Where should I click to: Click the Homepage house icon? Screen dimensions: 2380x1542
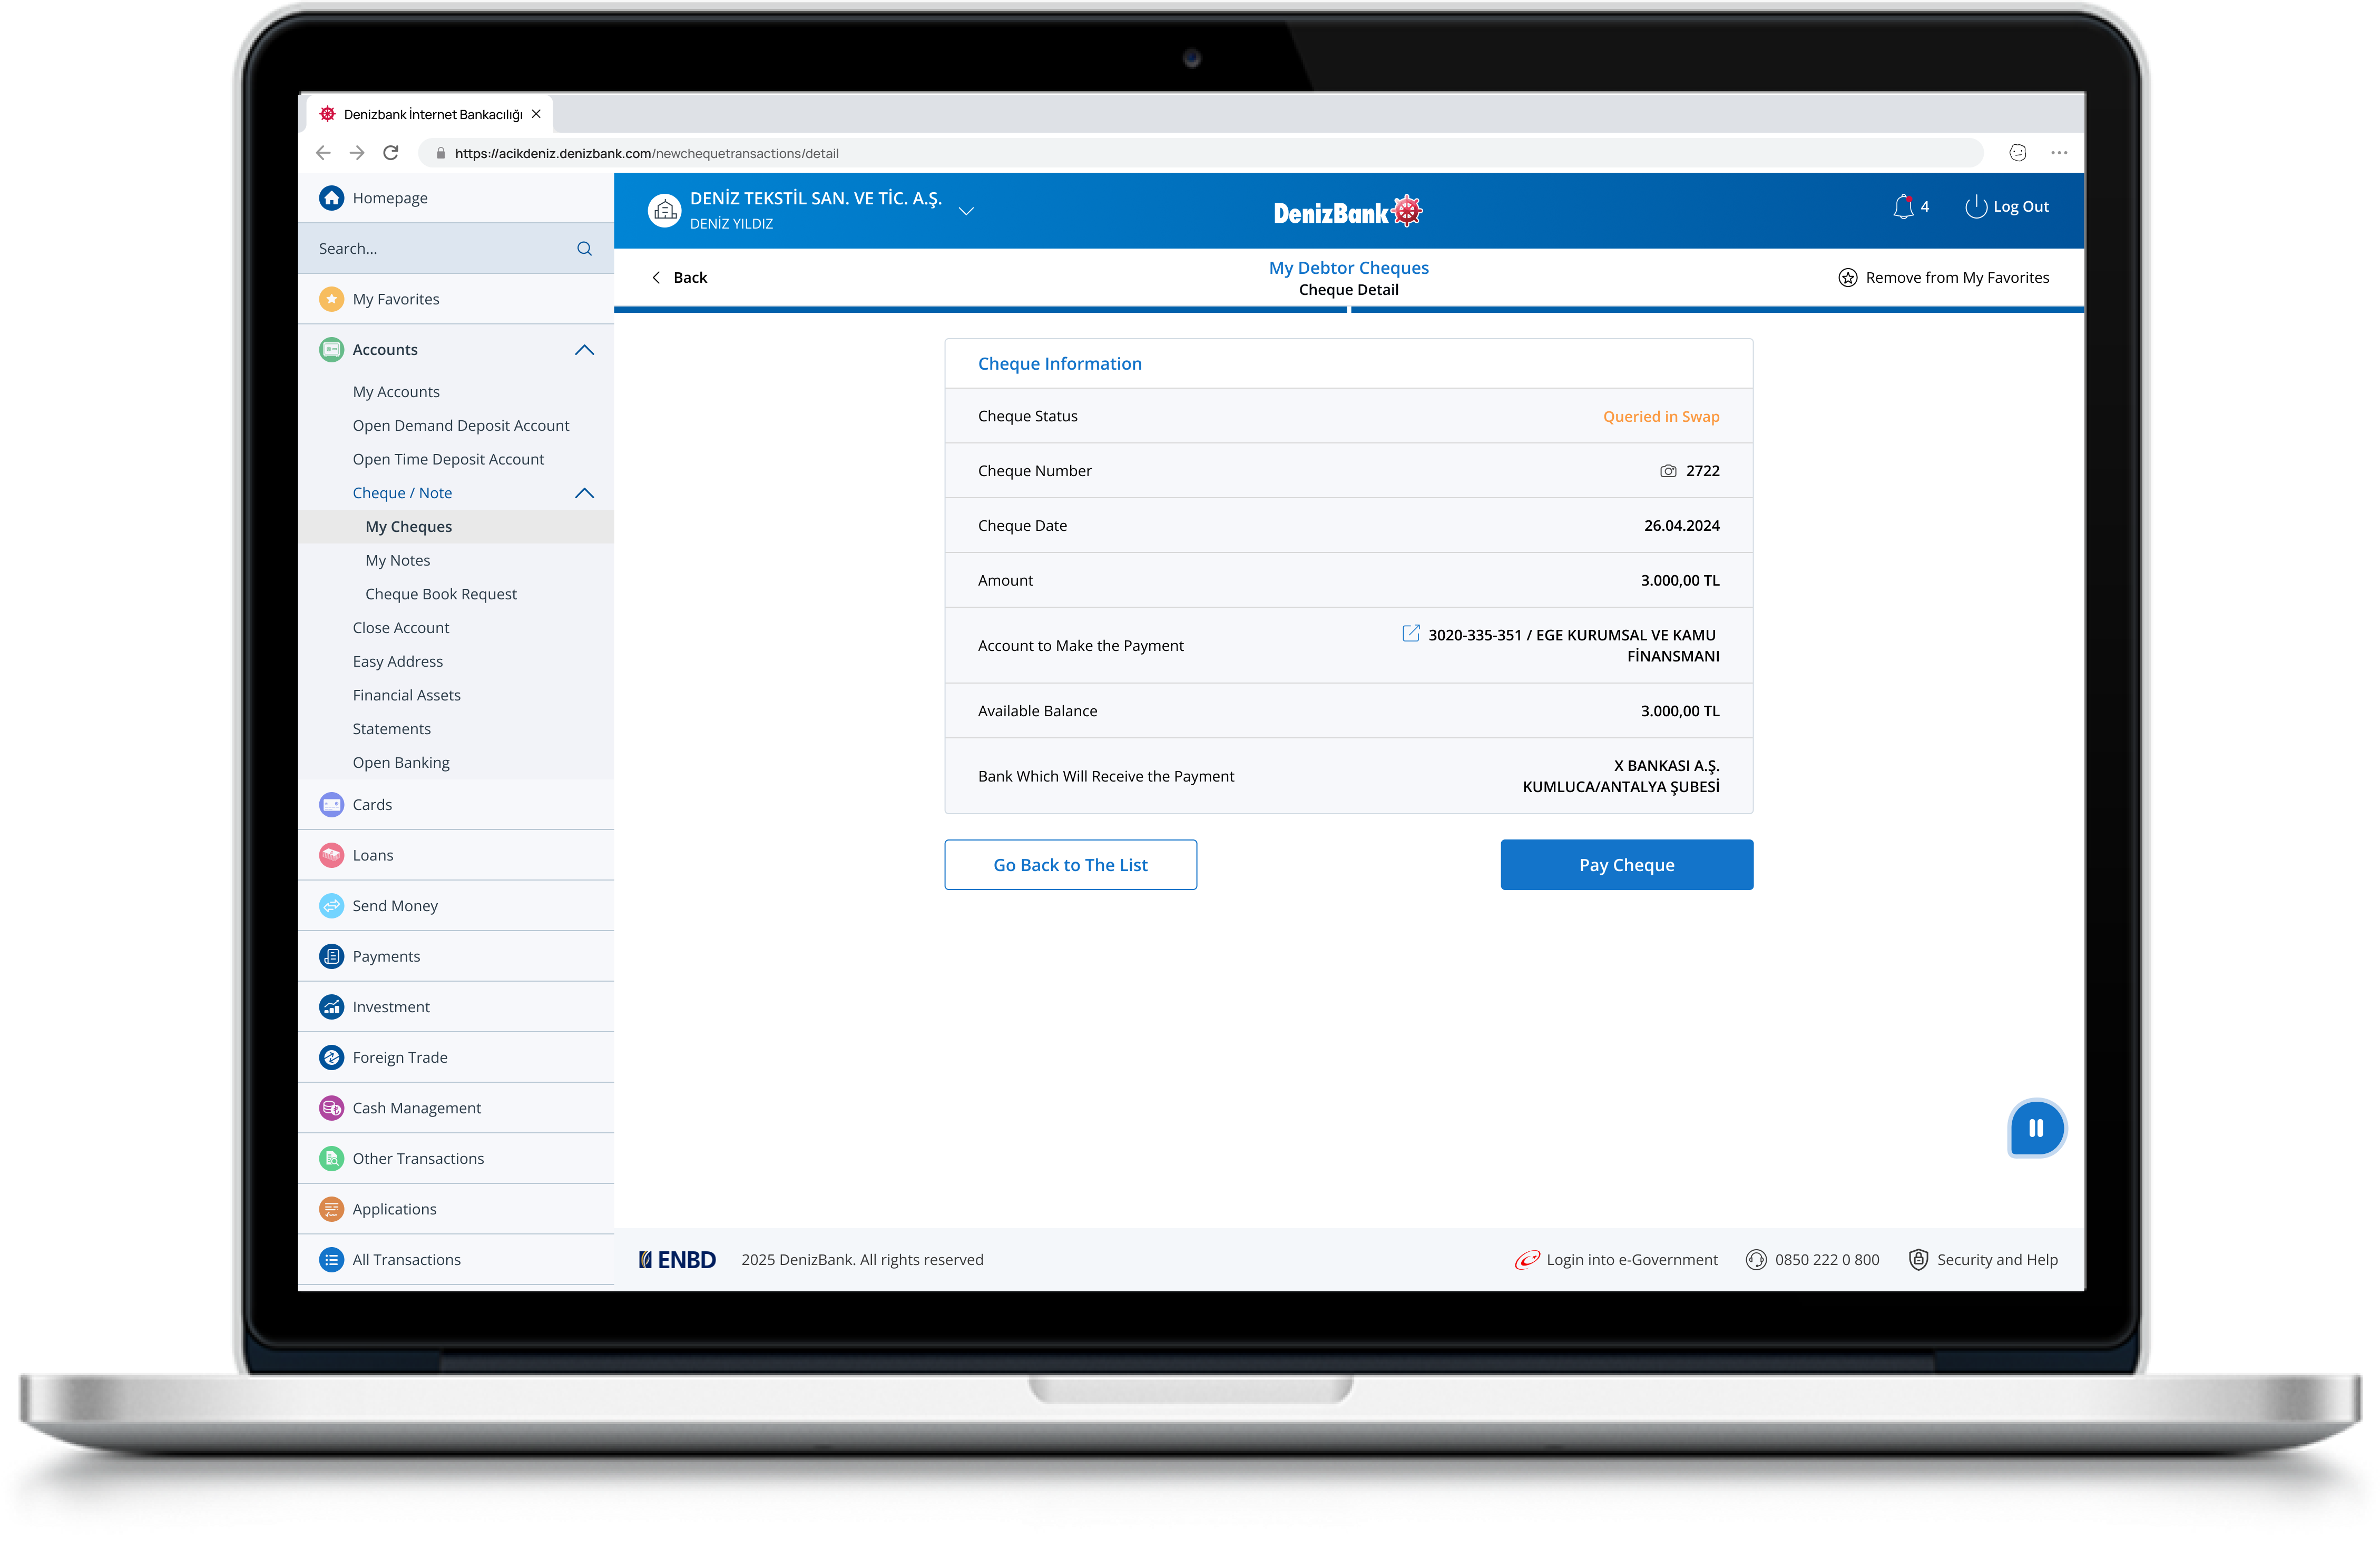point(331,198)
